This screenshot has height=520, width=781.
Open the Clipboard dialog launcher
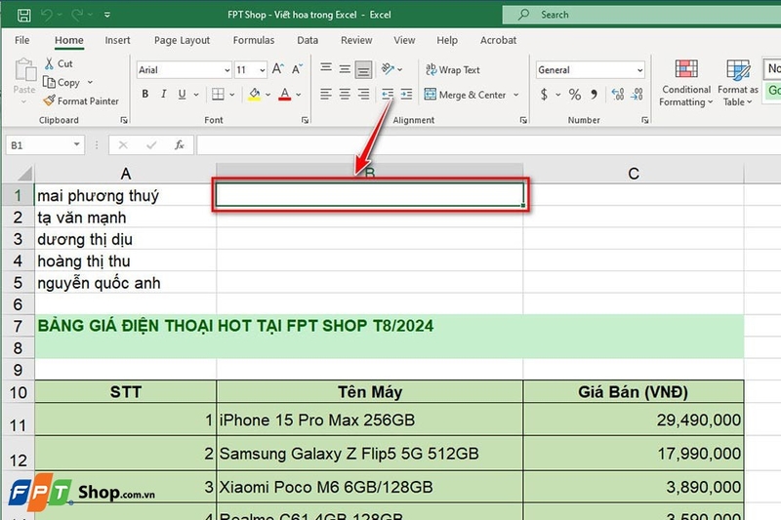pyautogui.click(x=124, y=120)
